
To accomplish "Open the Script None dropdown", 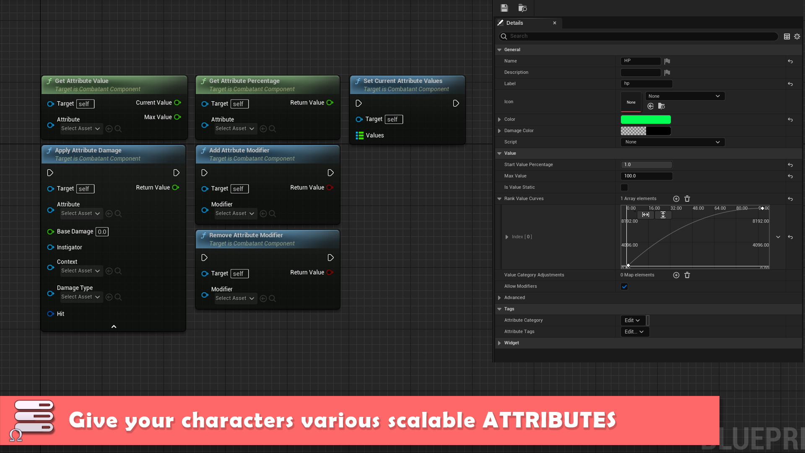I will point(673,142).
